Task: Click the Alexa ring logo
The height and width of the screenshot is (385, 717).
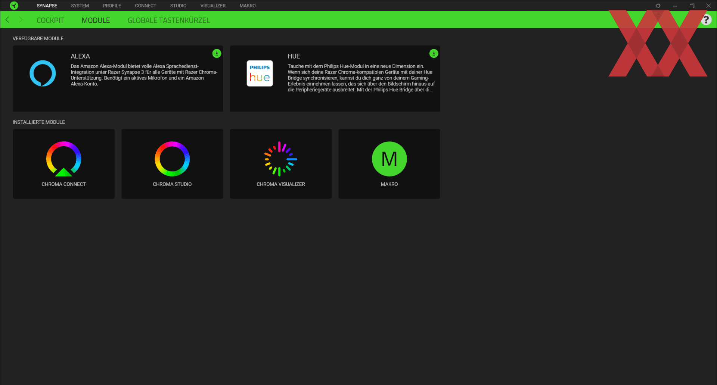Action: (43, 73)
